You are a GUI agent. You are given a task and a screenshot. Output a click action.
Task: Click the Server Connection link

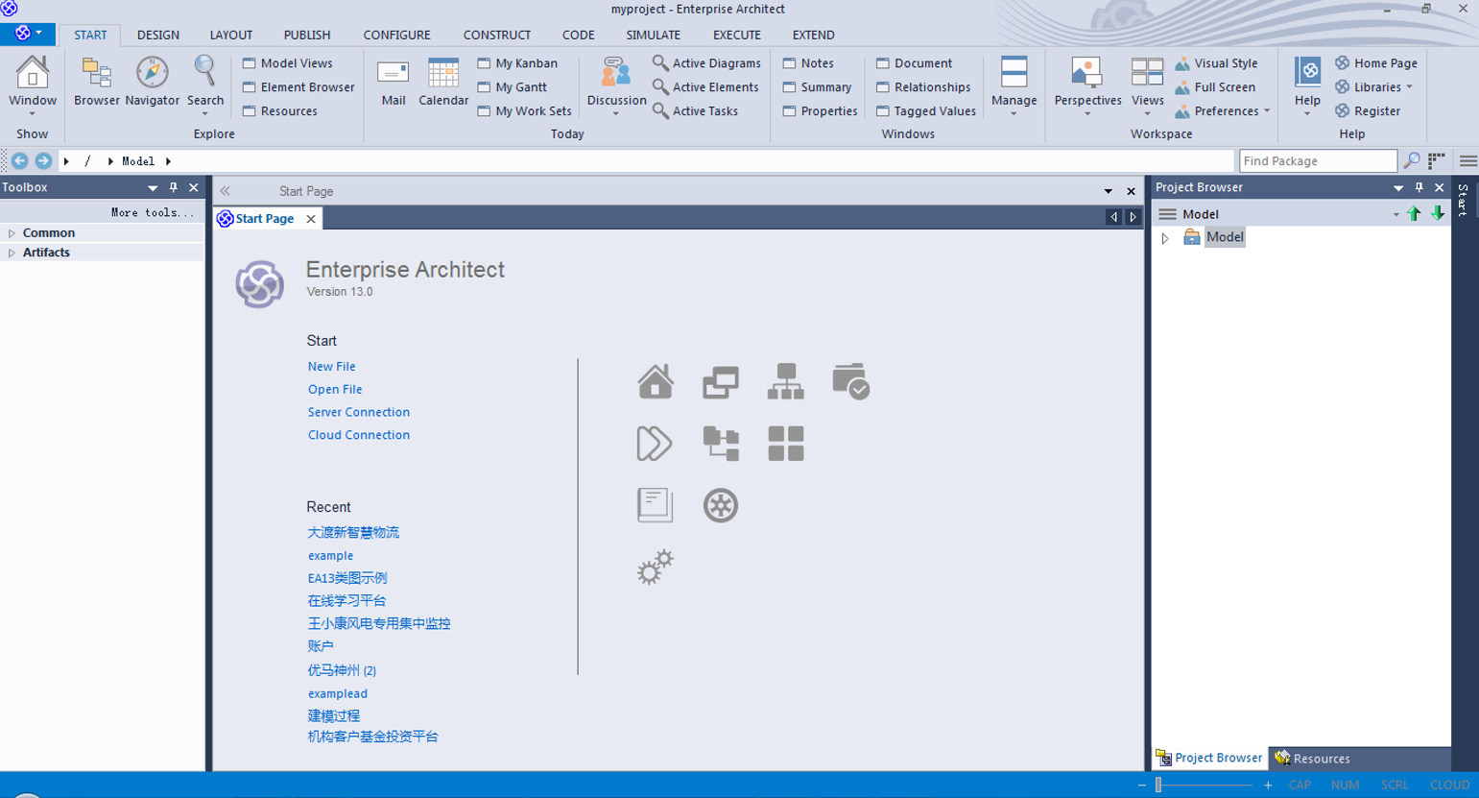pyautogui.click(x=358, y=413)
